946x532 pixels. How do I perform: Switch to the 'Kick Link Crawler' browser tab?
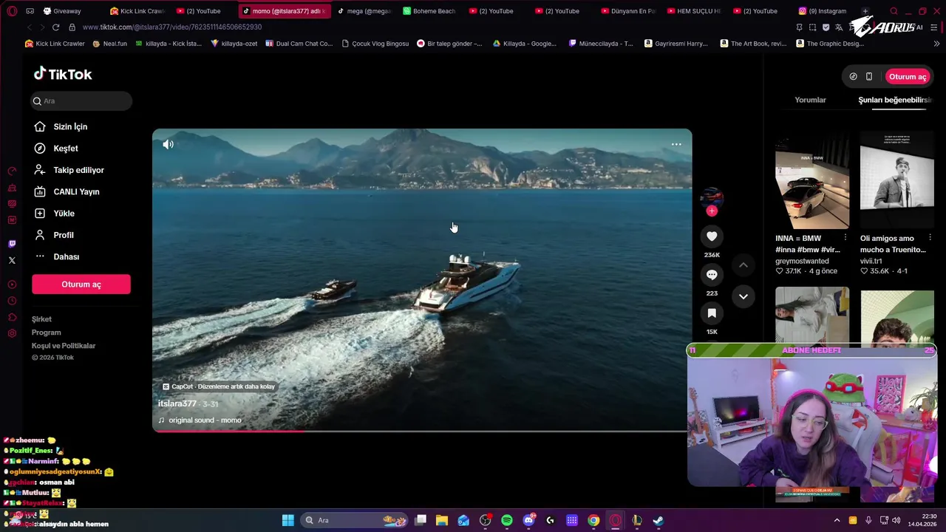pyautogui.click(x=137, y=11)
